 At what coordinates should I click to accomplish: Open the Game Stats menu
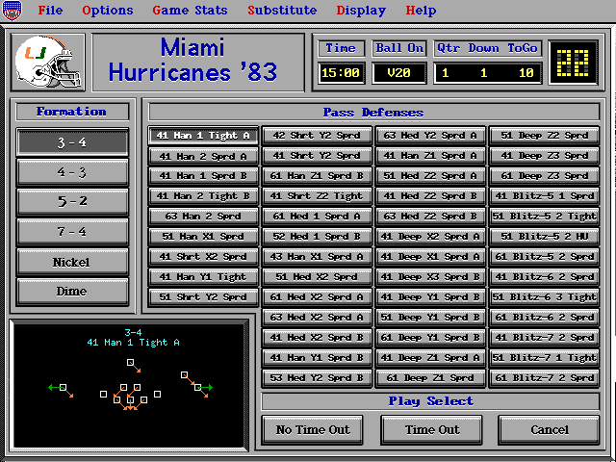pyautogui.click(x=190, y=11)
